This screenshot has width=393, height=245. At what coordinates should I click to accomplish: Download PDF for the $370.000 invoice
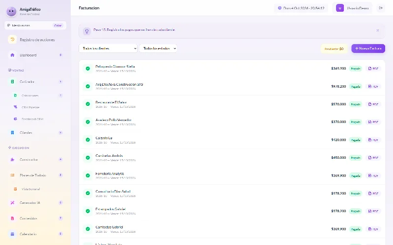373,122
